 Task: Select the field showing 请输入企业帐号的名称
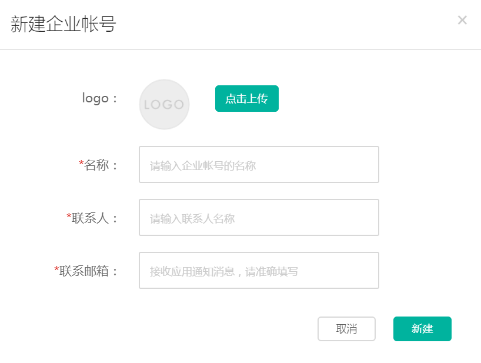click(259, 165)
